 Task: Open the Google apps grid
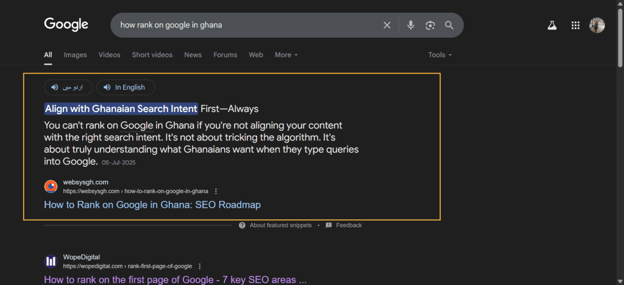point(575,26)
